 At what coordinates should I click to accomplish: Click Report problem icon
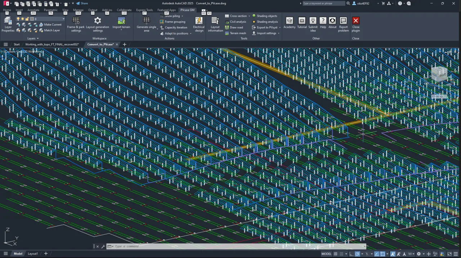click(x=343, y=21)
